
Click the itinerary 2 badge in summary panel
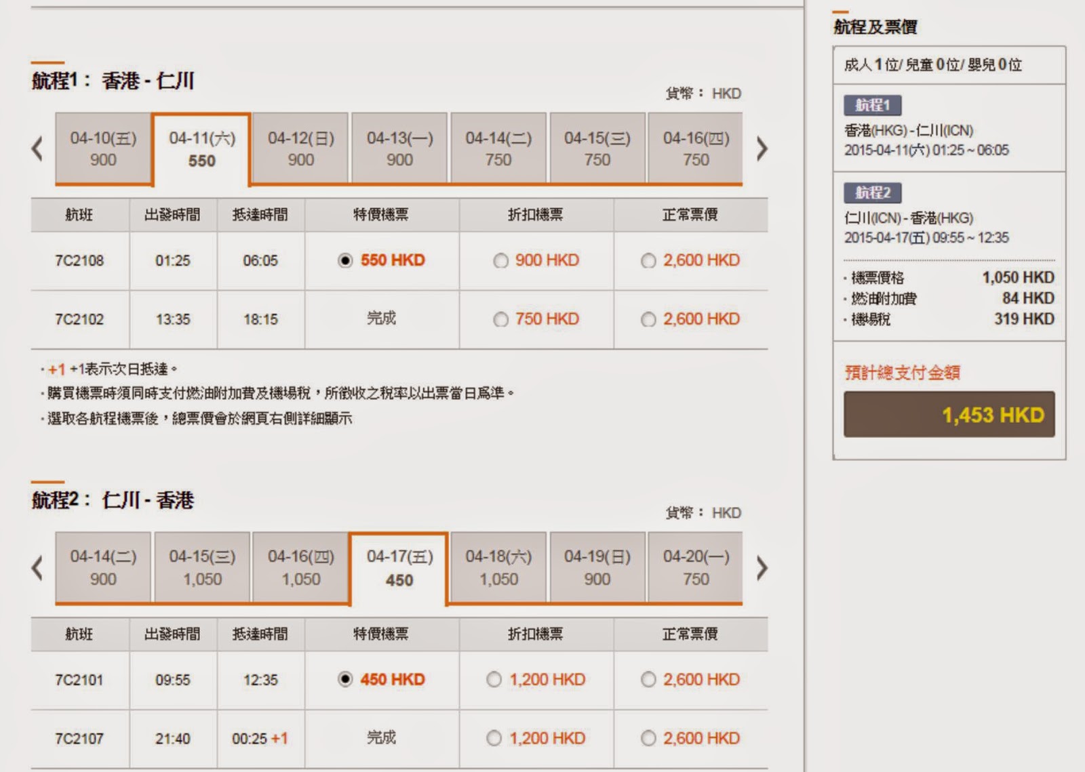coord(872,192)
